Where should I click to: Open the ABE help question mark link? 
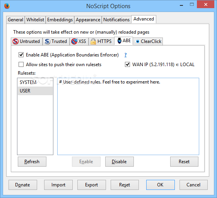(125, 55)
